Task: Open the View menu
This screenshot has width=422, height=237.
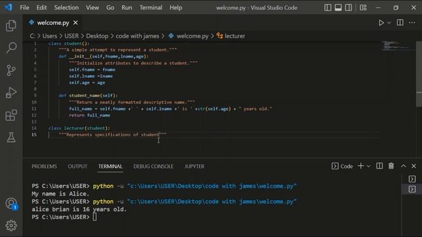Action: pyautogui.click(x=92, y=7)
